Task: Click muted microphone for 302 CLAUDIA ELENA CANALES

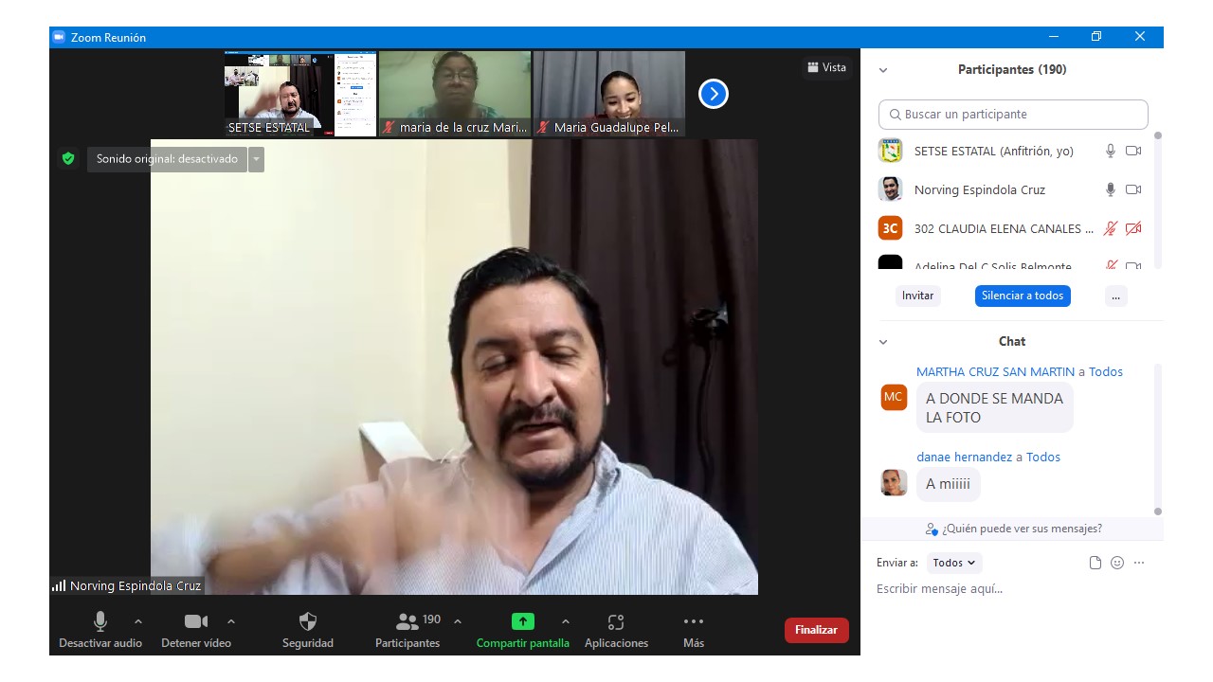Action: pos(1111,228)
